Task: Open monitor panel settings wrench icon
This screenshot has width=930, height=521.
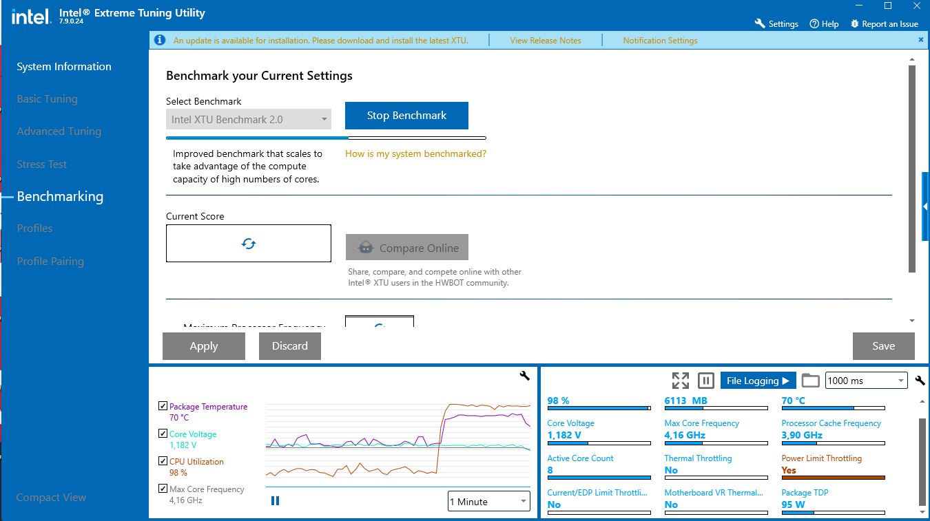Action: pos(920,381)
